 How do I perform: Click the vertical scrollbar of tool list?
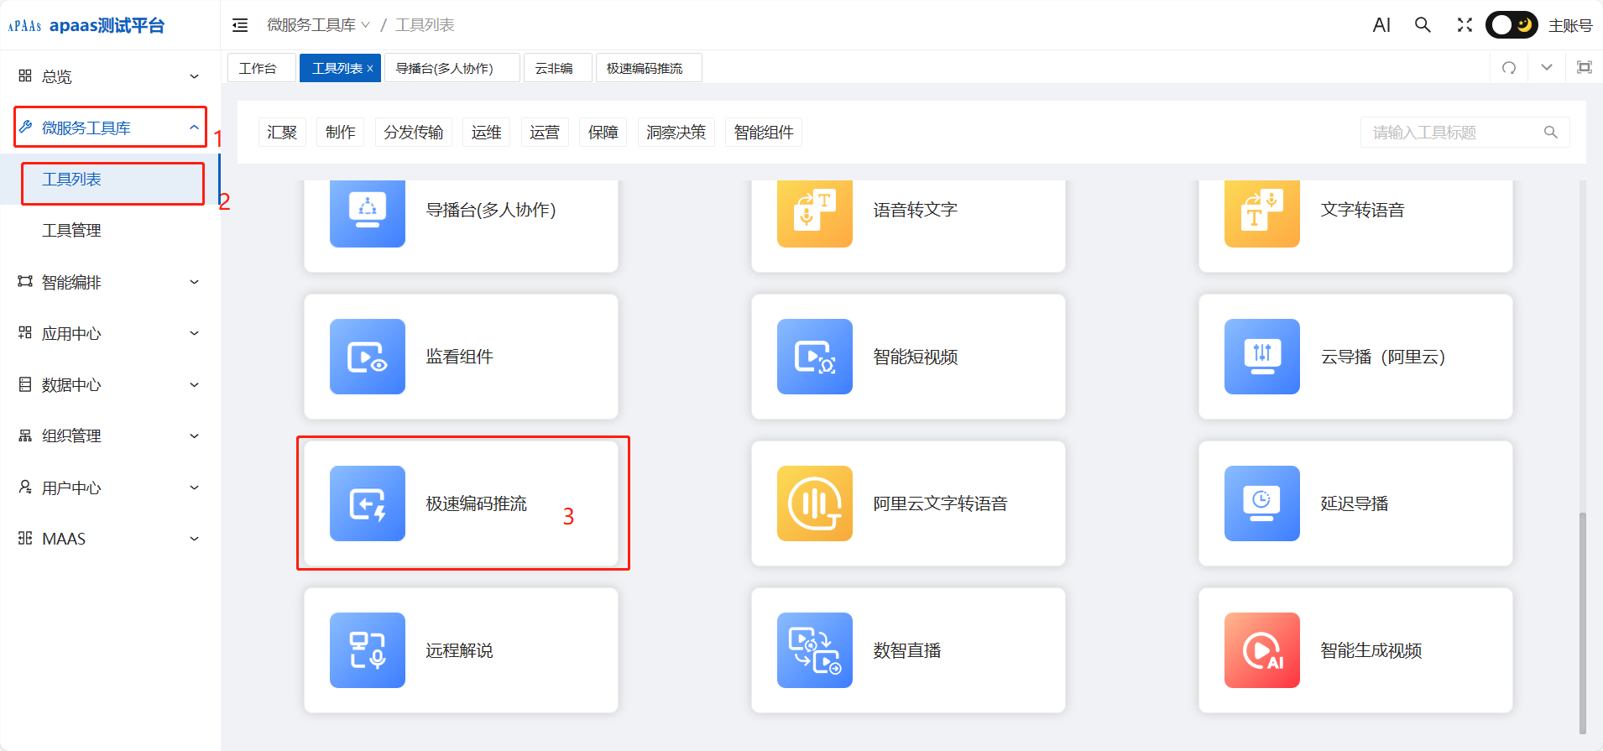coord(1583,621)
